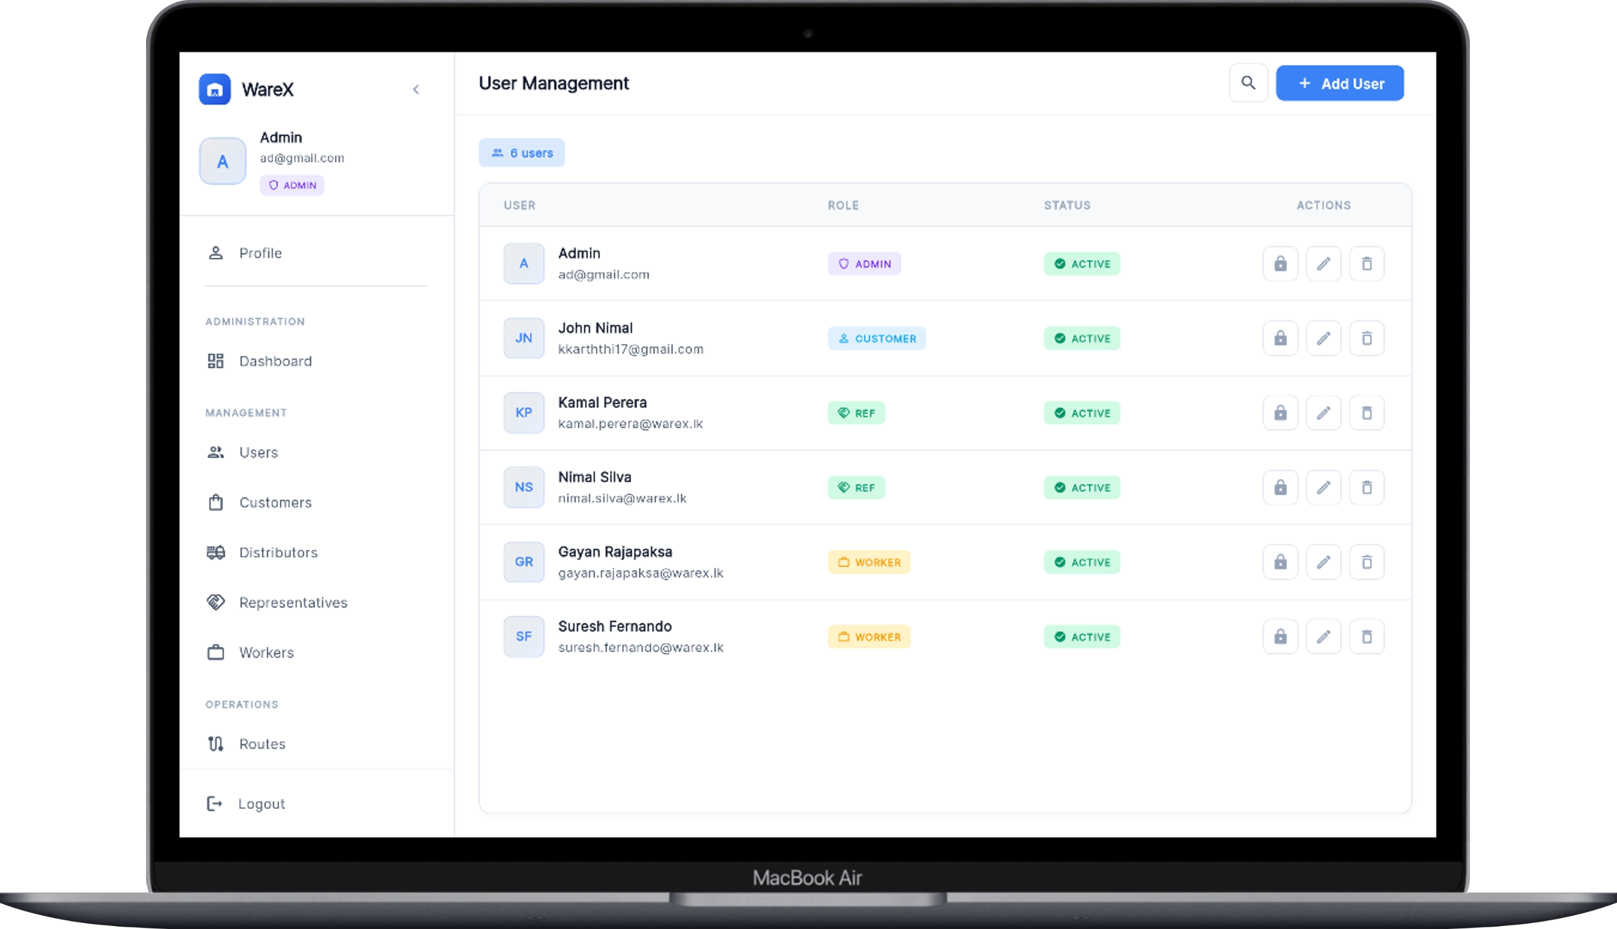Viewport: 1617px width, 929px height.
Task: Edit Kamal Perera's details
Action: (x=1324, y=413)
